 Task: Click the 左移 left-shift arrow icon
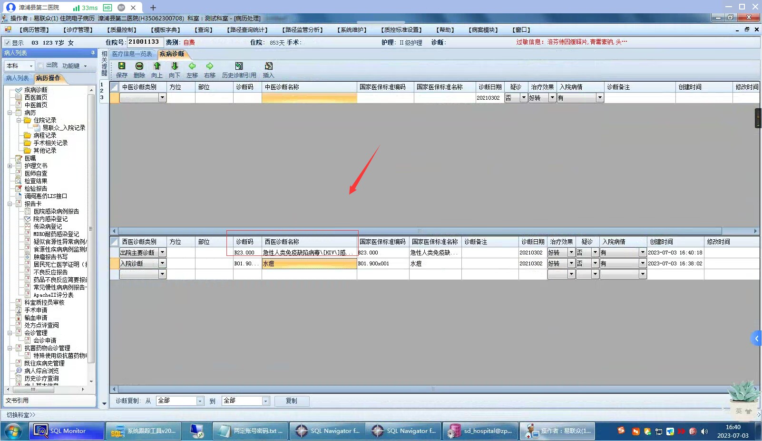click(x=192, y=66)
